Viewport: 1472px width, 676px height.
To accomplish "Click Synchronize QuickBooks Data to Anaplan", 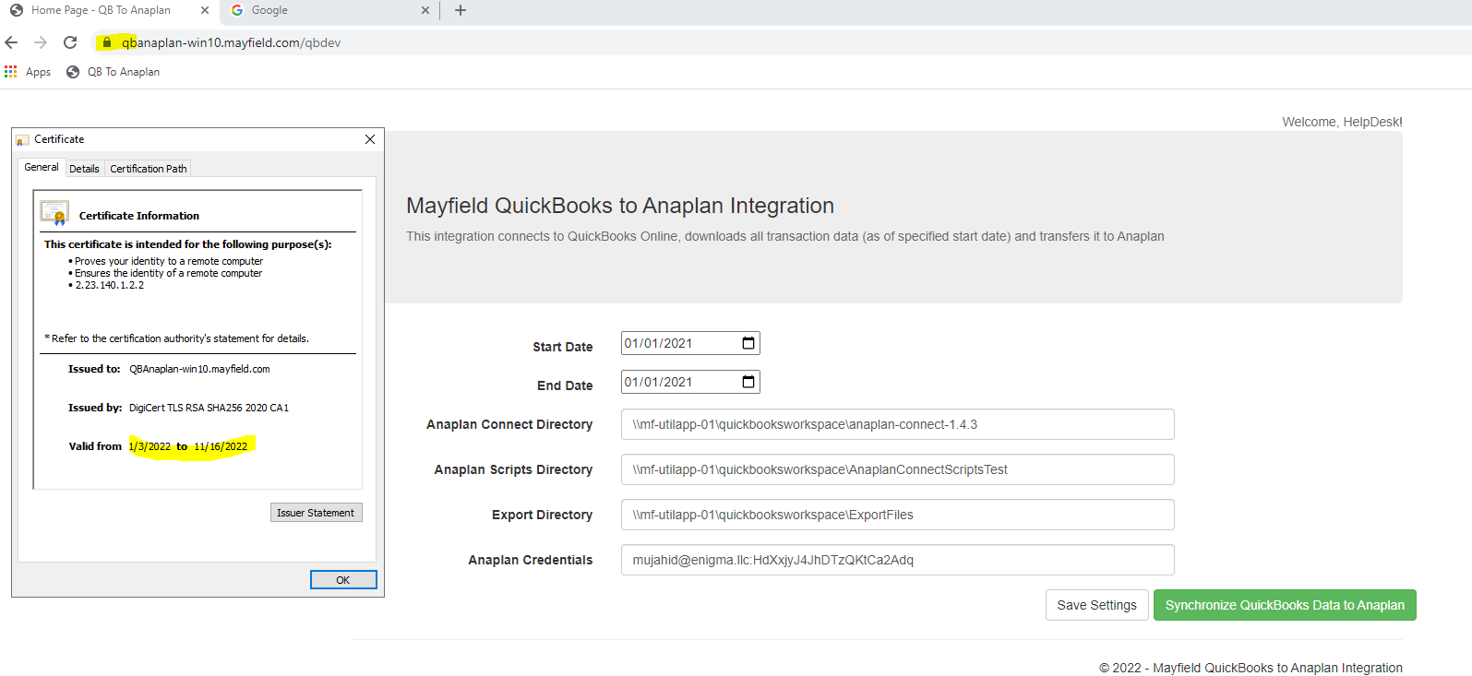I will coord(1285,605).
